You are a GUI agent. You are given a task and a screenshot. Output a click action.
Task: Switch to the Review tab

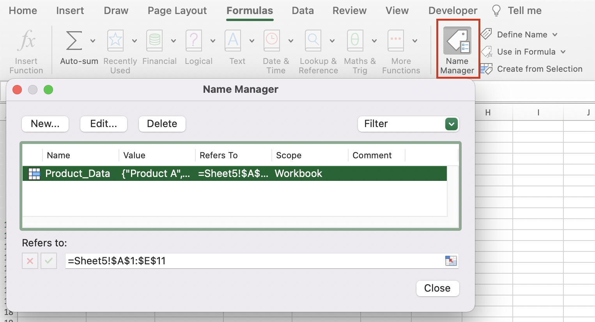click(x=350, y=11)
